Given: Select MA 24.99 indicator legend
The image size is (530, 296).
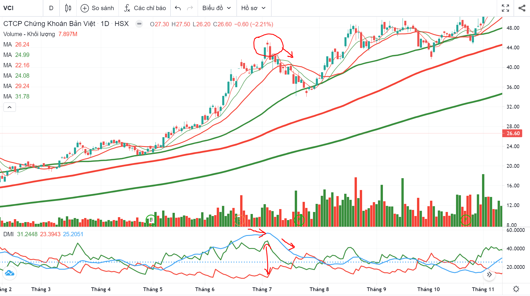Looking at the screenshot, I should (x=16, y=55).
